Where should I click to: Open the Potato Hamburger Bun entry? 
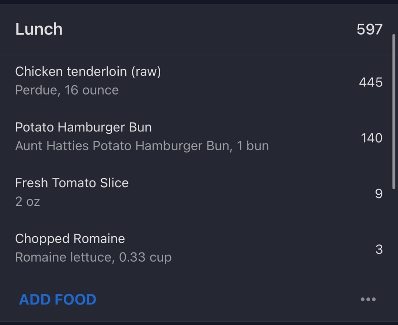(x=199, y=138)
